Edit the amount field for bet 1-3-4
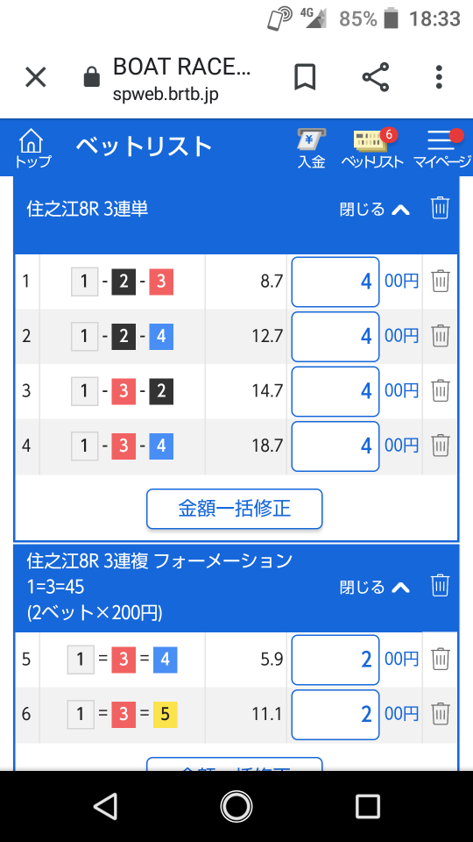 335,446
